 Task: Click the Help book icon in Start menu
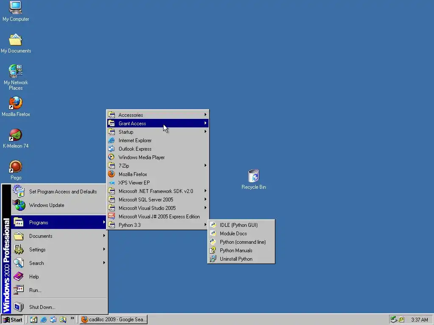tap(19, 276)
